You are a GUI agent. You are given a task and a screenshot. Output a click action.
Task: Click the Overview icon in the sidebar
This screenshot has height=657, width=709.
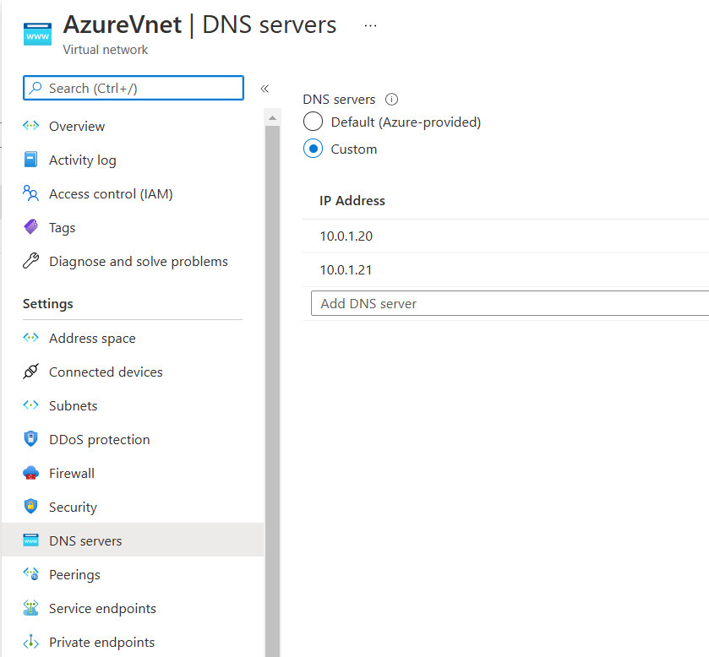[30, 126]
